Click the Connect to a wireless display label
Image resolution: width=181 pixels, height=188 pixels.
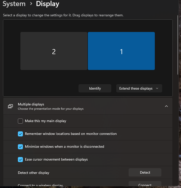pos(40,185)
